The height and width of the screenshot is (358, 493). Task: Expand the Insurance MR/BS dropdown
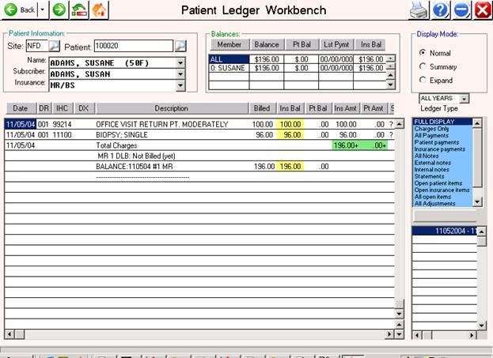click(x=180, y=82)
